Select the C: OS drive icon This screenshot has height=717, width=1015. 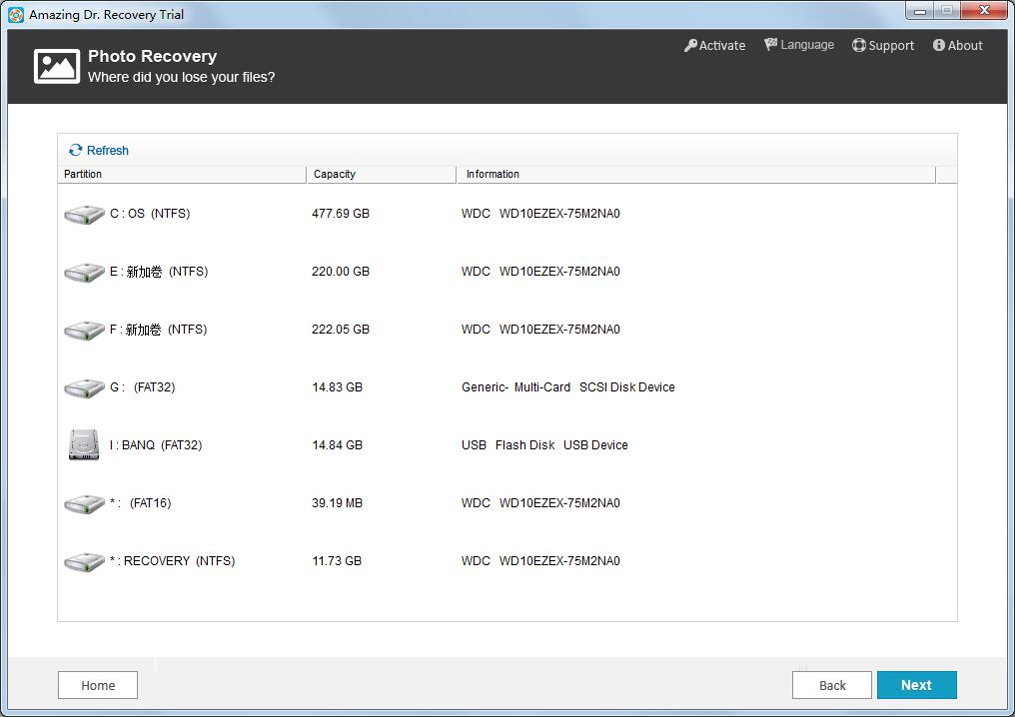[84, 214]
